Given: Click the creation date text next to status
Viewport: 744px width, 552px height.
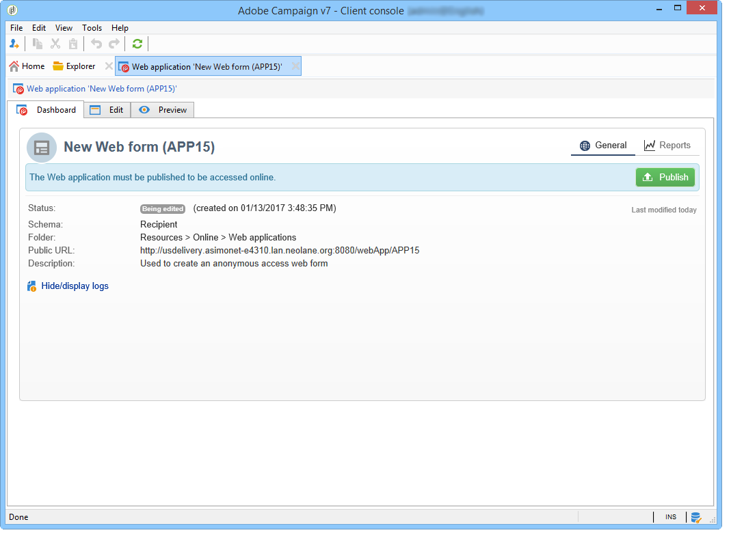Looking at the screenshot, I should pyautogui.click(x=264, y=208).
